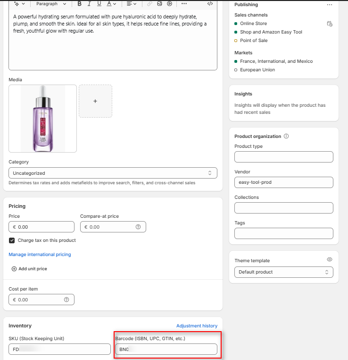Insert image using editor toolbar icon

coord(160,4)
